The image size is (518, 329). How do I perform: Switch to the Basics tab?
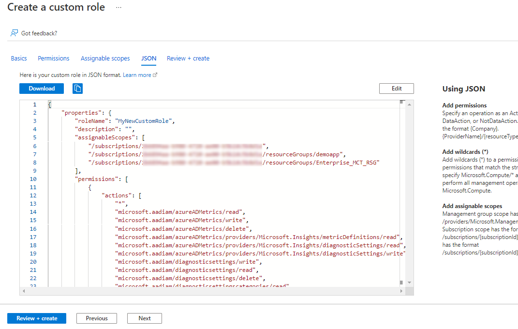(x=19, y=59)
